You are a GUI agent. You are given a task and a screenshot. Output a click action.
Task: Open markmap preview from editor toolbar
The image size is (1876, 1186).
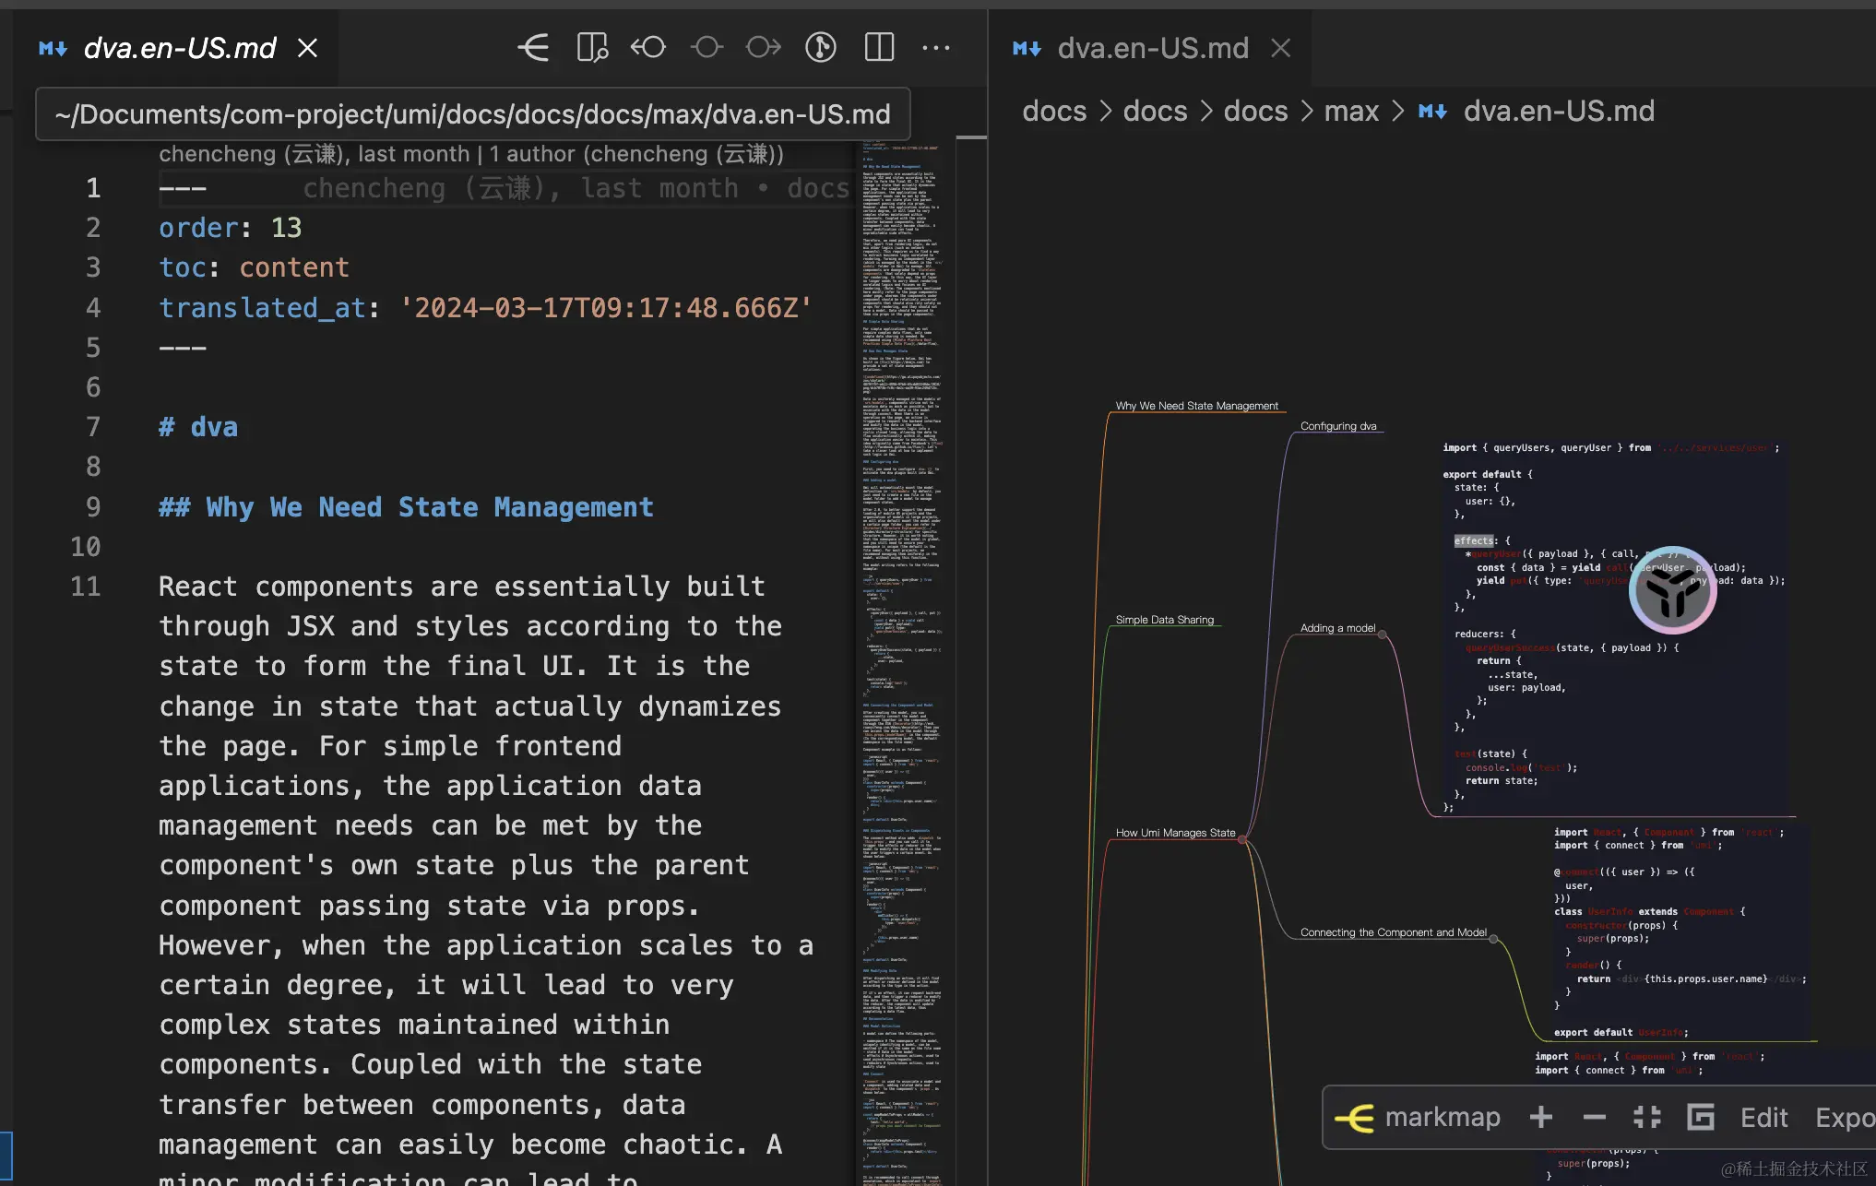click(x=533, y=47)
